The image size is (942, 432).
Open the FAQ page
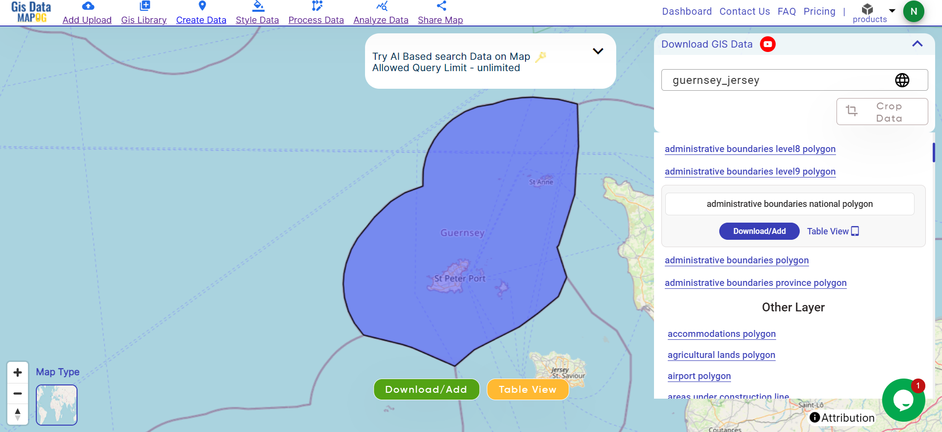pyautogui.click(x=787, y=11)
